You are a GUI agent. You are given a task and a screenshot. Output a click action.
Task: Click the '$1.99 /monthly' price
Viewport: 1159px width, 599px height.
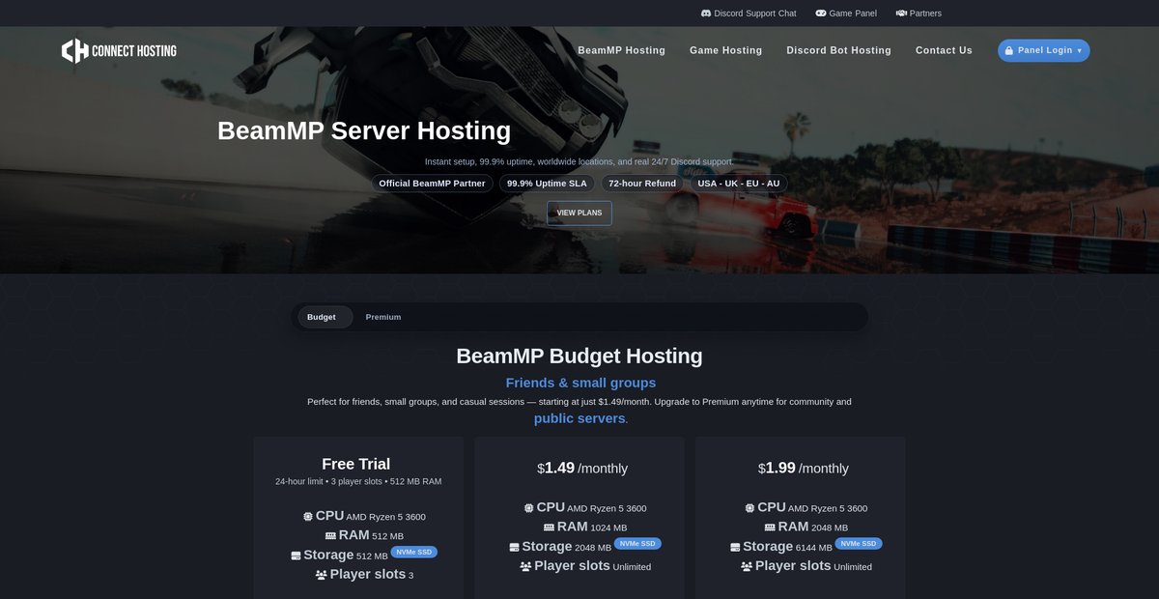804,468
